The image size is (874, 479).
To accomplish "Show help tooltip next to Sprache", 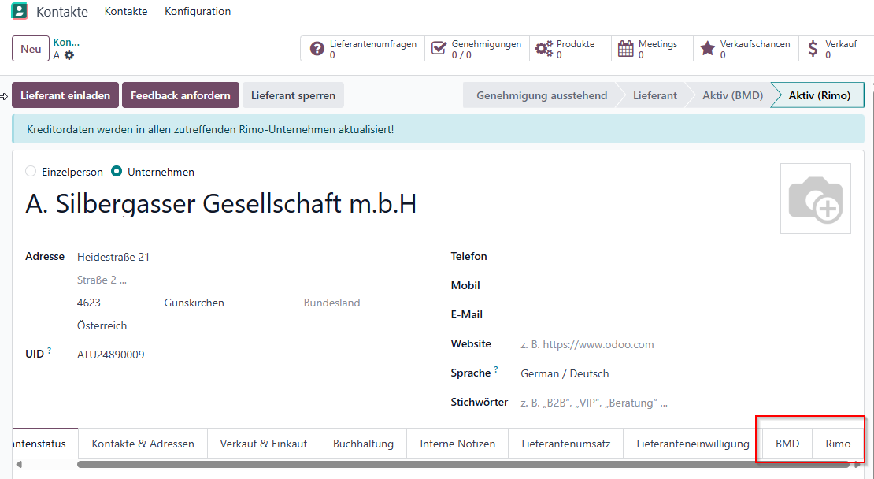I will pos(496,369).
